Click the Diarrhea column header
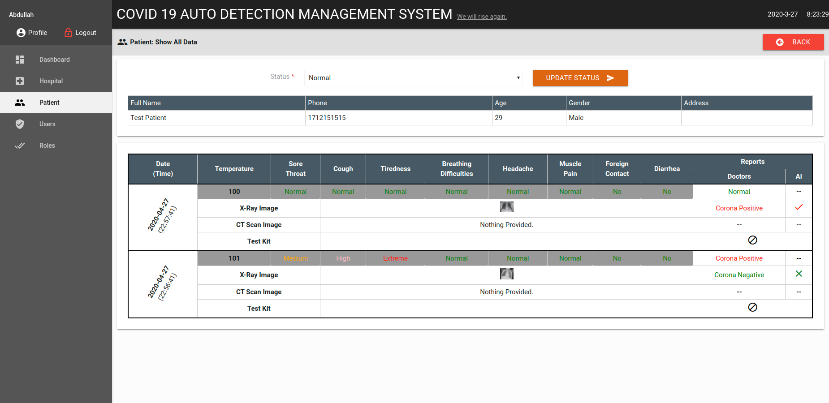This screenshot has width=829, height=403. 667,169
